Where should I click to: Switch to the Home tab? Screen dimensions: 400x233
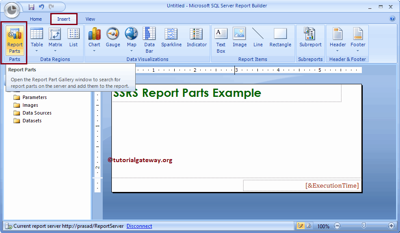click(x=36, y=19)
